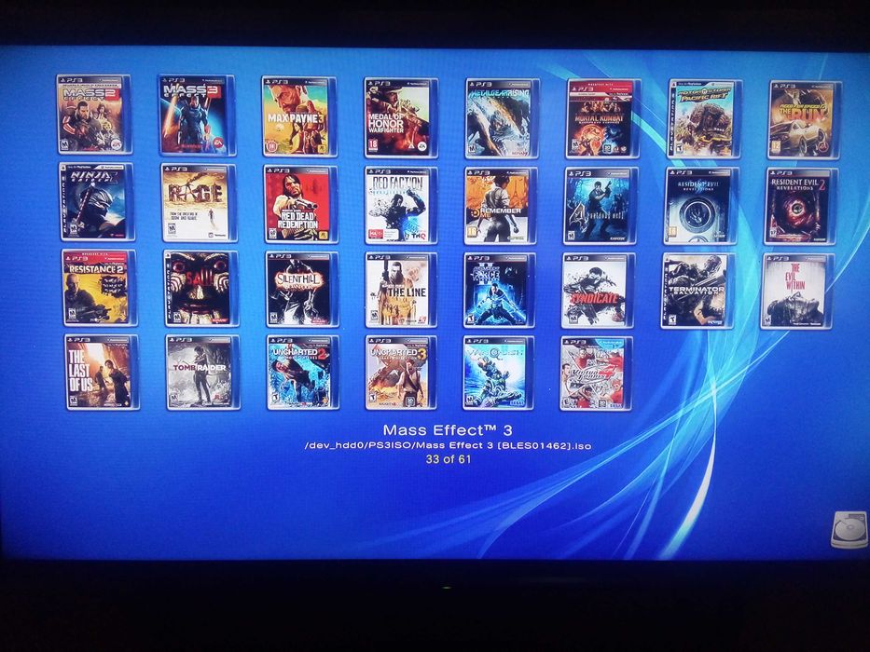This screenshot has height=652, width=870.
Task: Select the Vanquish game cover
Action: [498, 374]
